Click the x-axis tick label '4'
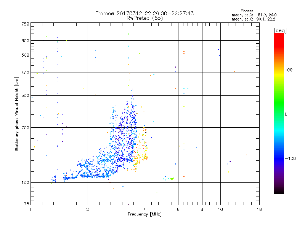Image resolution: width=305 pixels, height=228 pixels. [145, 209]
